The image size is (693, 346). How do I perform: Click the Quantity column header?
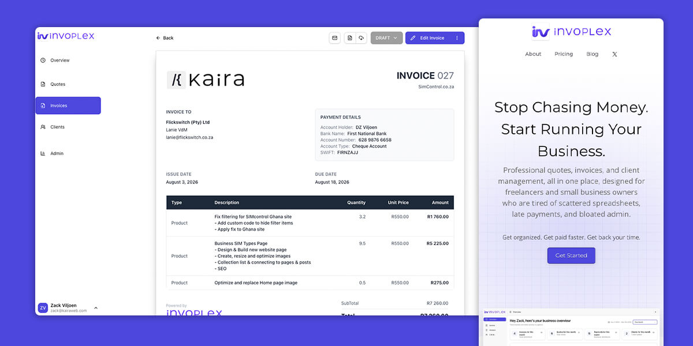356,202
